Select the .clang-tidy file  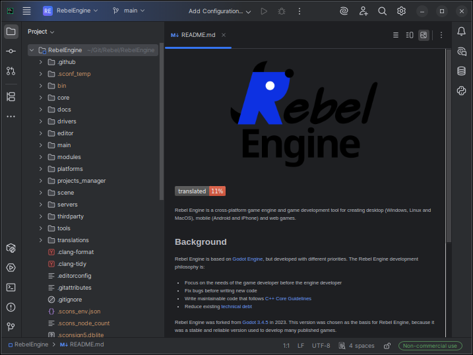pyautogui.click(x=72, y=264)
